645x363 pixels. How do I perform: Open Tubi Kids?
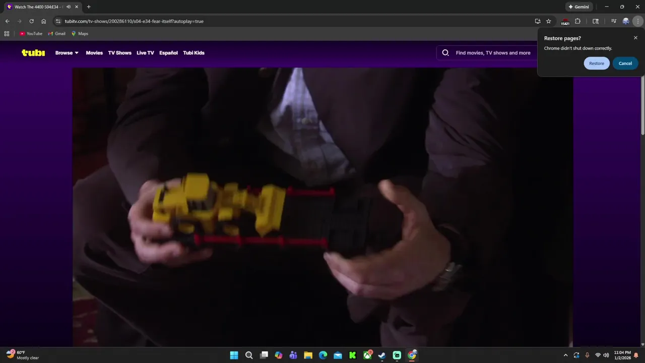193,52
